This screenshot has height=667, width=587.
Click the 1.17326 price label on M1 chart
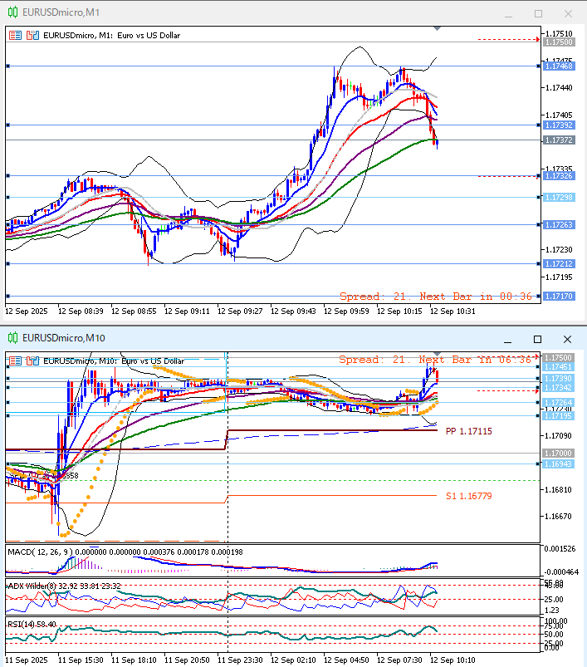560,175
